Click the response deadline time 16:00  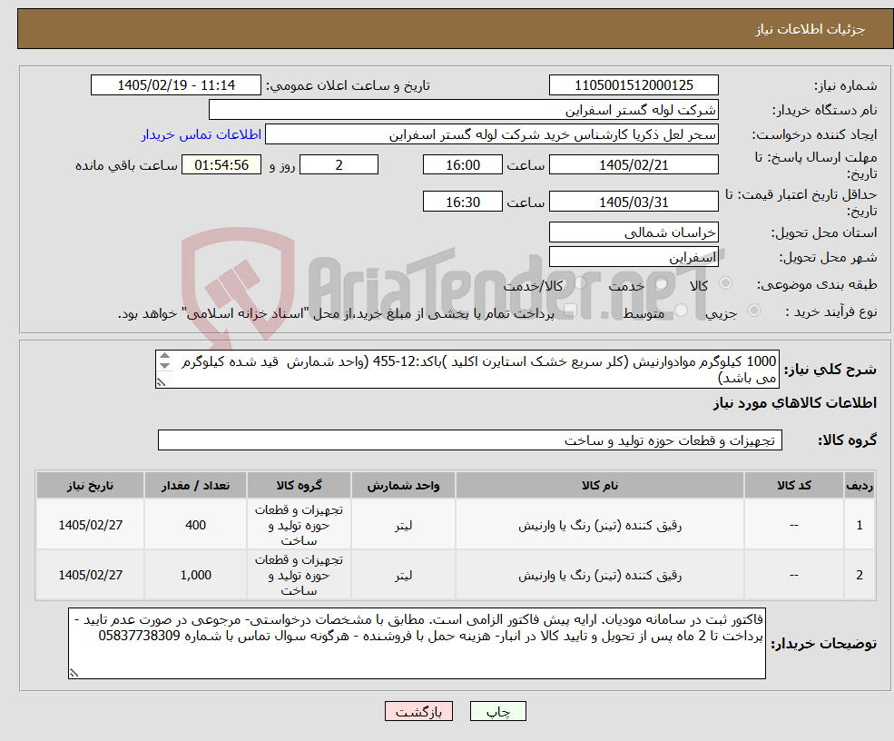pyautogui.click(x=462, y=165)
